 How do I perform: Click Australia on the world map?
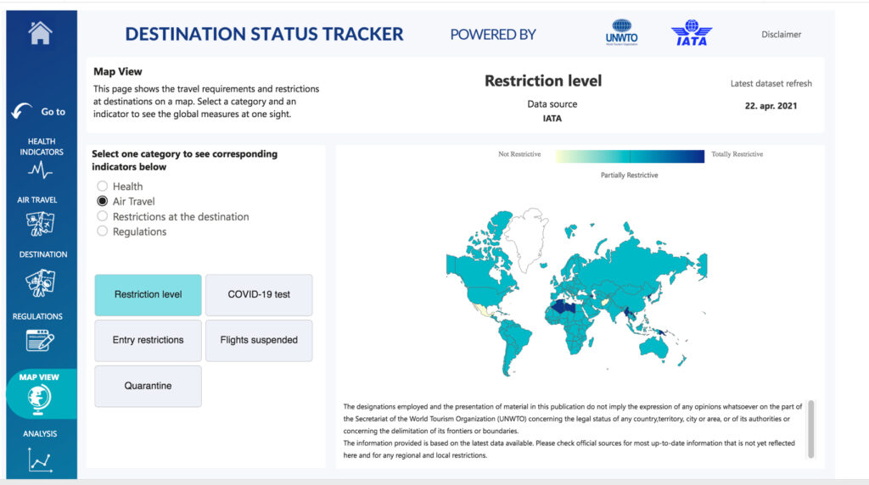click(654, 347)
